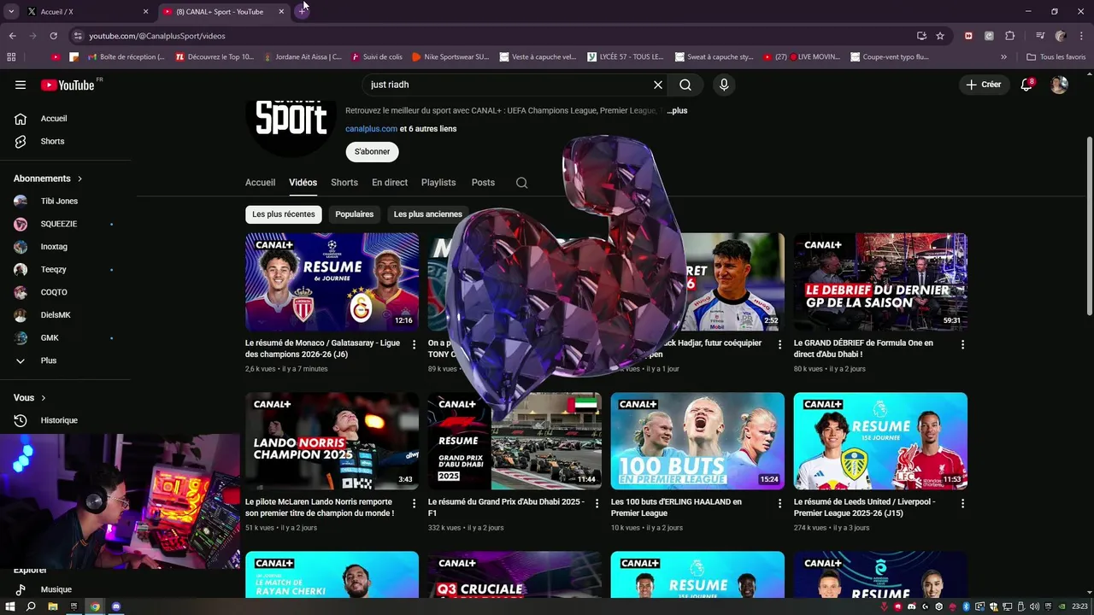Expand channel description with '...plus'

tap(677, 111)
